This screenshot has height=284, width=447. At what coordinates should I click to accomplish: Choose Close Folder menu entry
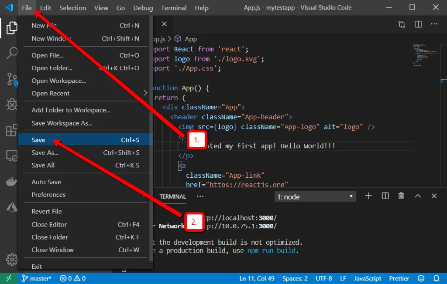(x=86, y=237)
